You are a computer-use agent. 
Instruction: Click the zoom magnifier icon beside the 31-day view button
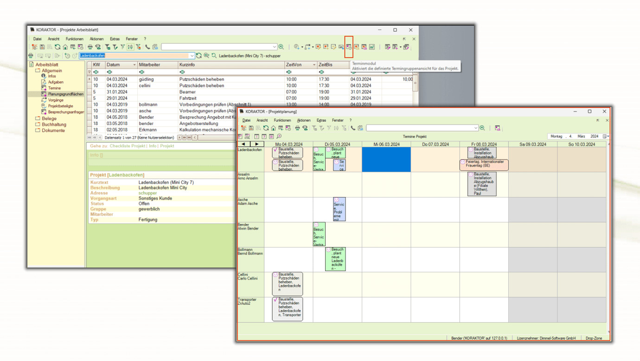tap(279, 137)
